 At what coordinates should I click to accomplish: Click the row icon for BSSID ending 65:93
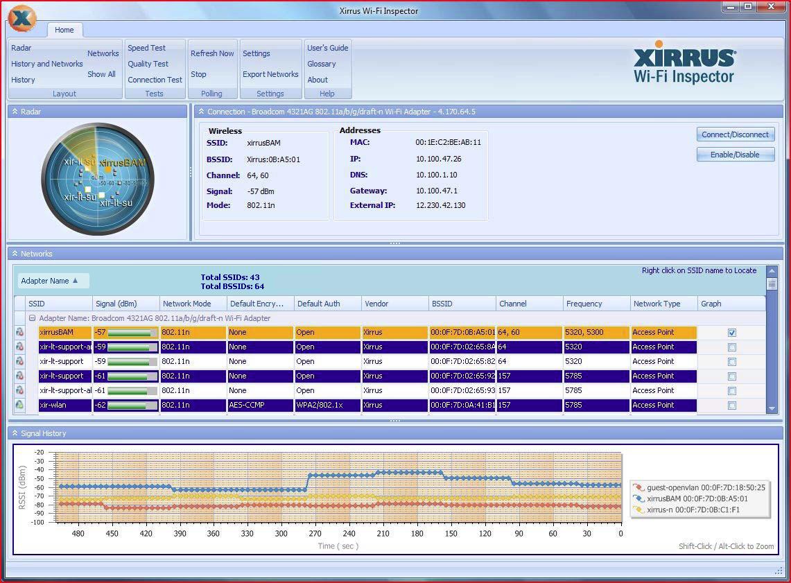tap(19, 390)
